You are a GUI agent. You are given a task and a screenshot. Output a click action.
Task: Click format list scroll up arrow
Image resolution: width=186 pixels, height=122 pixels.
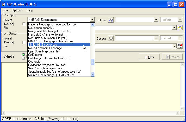(x=92, y=25)
